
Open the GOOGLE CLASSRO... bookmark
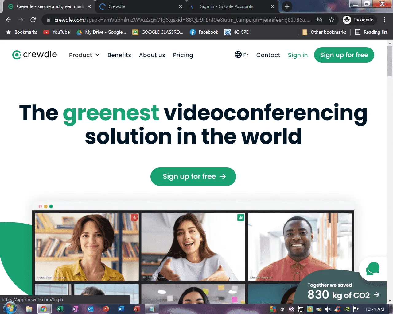pos(158,32)
